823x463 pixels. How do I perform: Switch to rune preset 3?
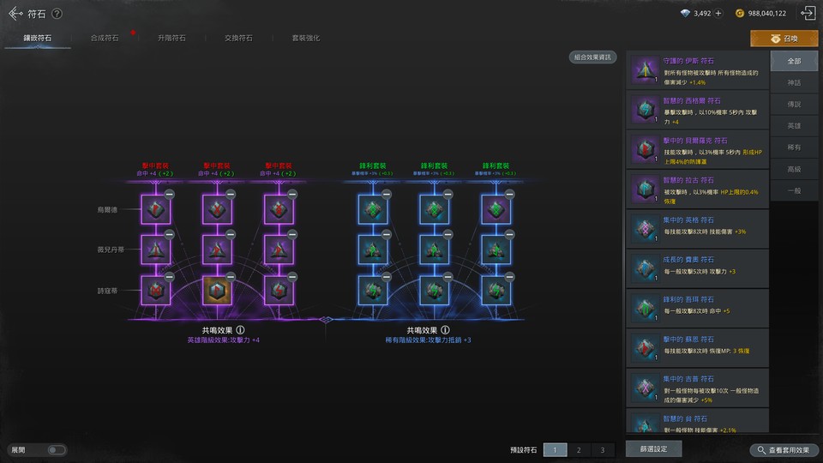click(603, 449)
